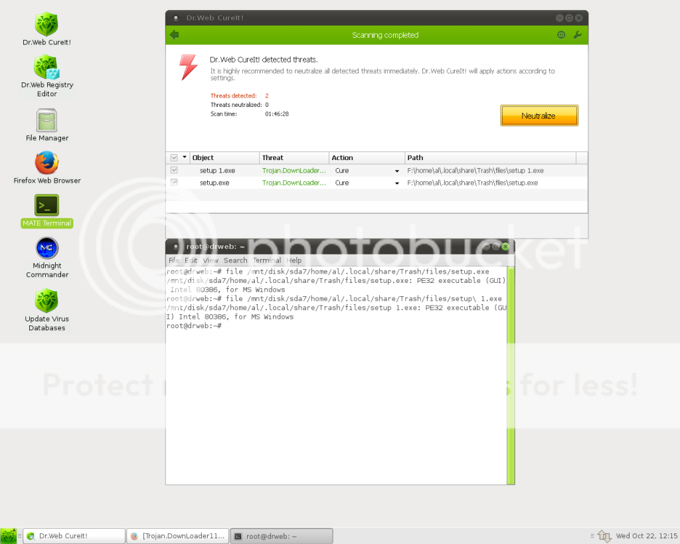
Task: Open the Edit menu in terminal
Action: [191, 260]
